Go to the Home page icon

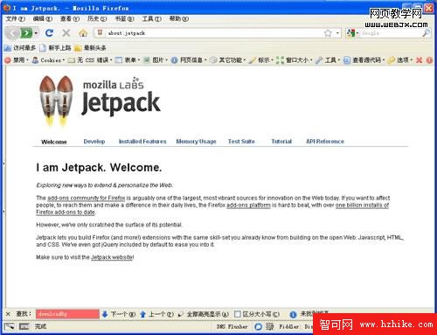(x=83, y=33)
